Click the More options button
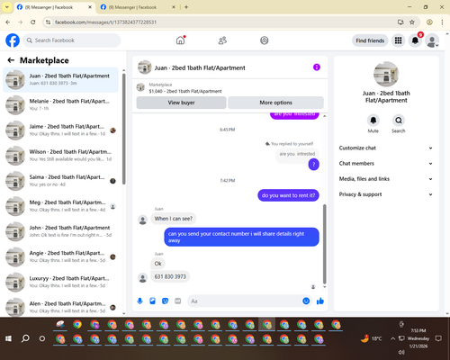 click(275, 103)
